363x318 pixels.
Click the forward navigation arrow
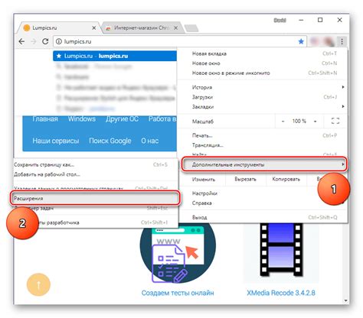click(34, 41)
